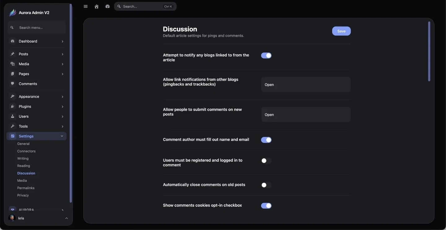Disable notifying blogs linked from article
The width and height of the screenshot is (446, 230).
pos(266,55)
